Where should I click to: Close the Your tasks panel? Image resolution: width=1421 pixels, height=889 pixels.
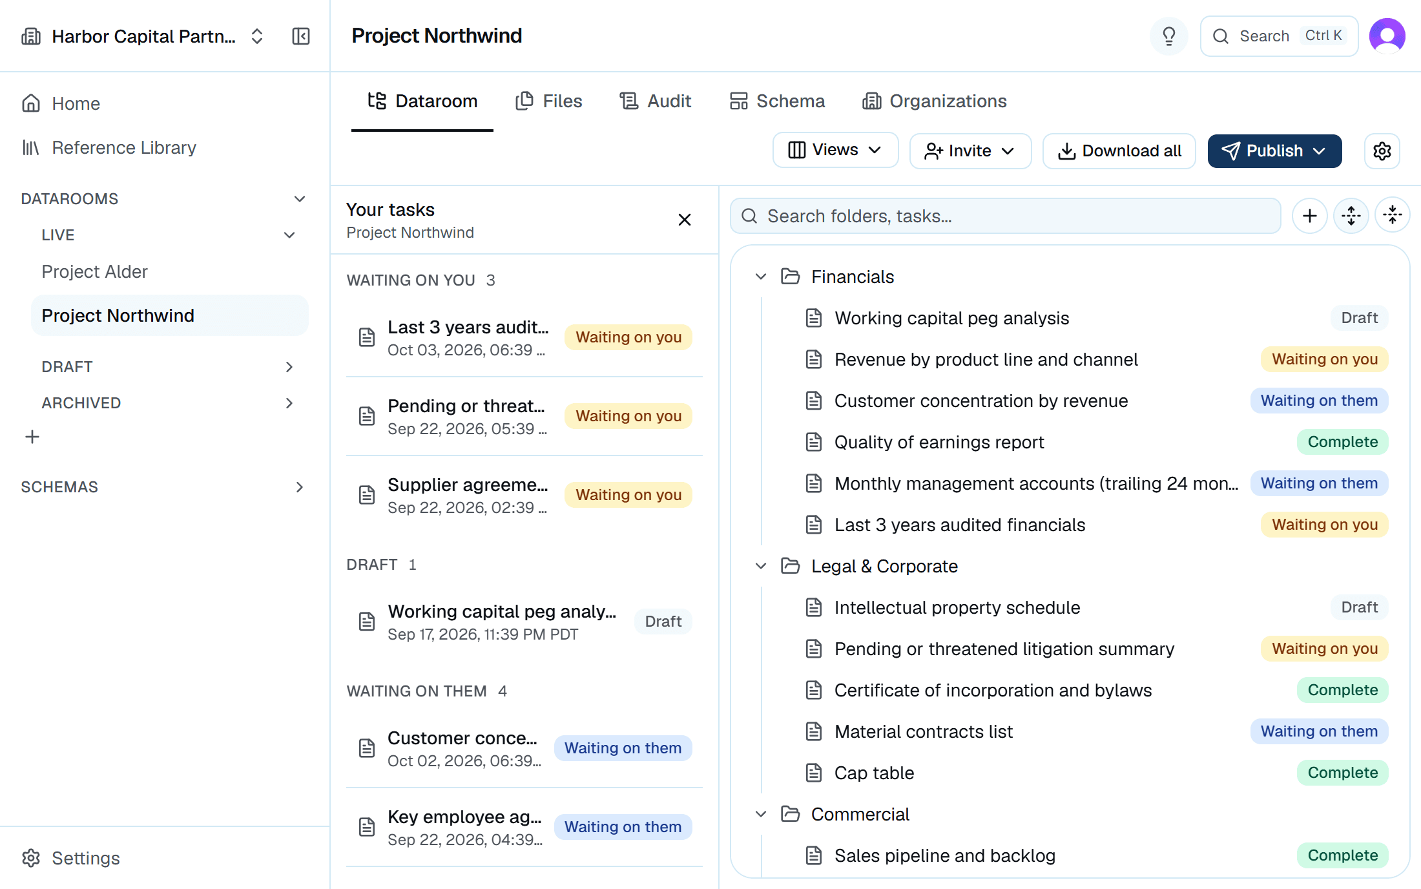pos(685,220)
